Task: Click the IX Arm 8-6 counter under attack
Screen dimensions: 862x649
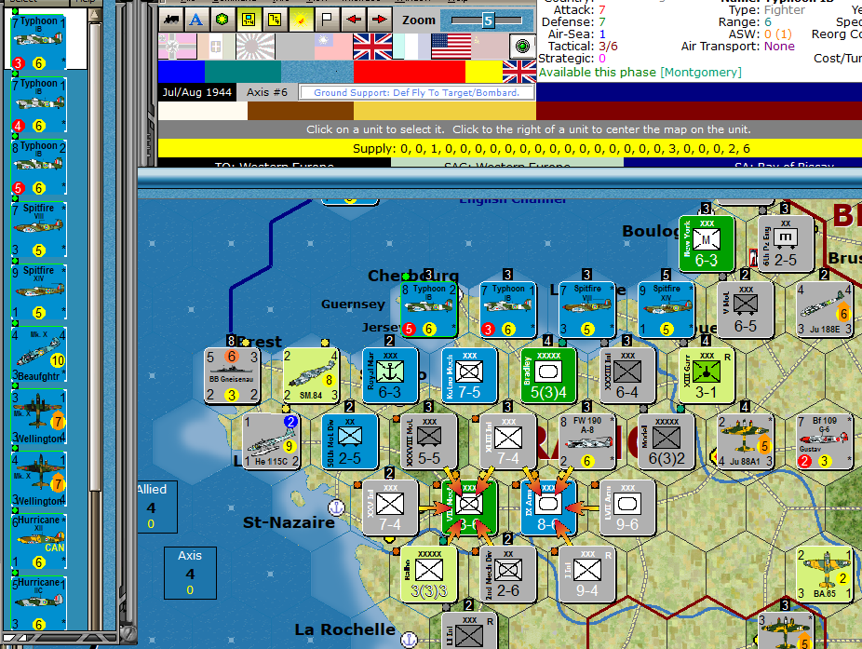Action: [548, 508]
